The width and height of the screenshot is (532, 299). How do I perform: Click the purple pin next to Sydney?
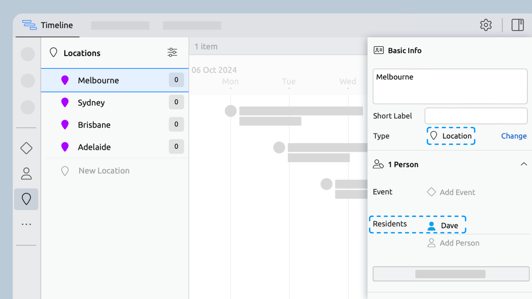pyautogui.click(x=65, y=102)
